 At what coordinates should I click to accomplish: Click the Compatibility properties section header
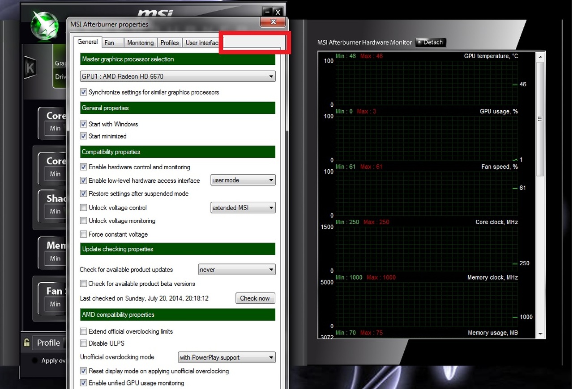[178, 152]
